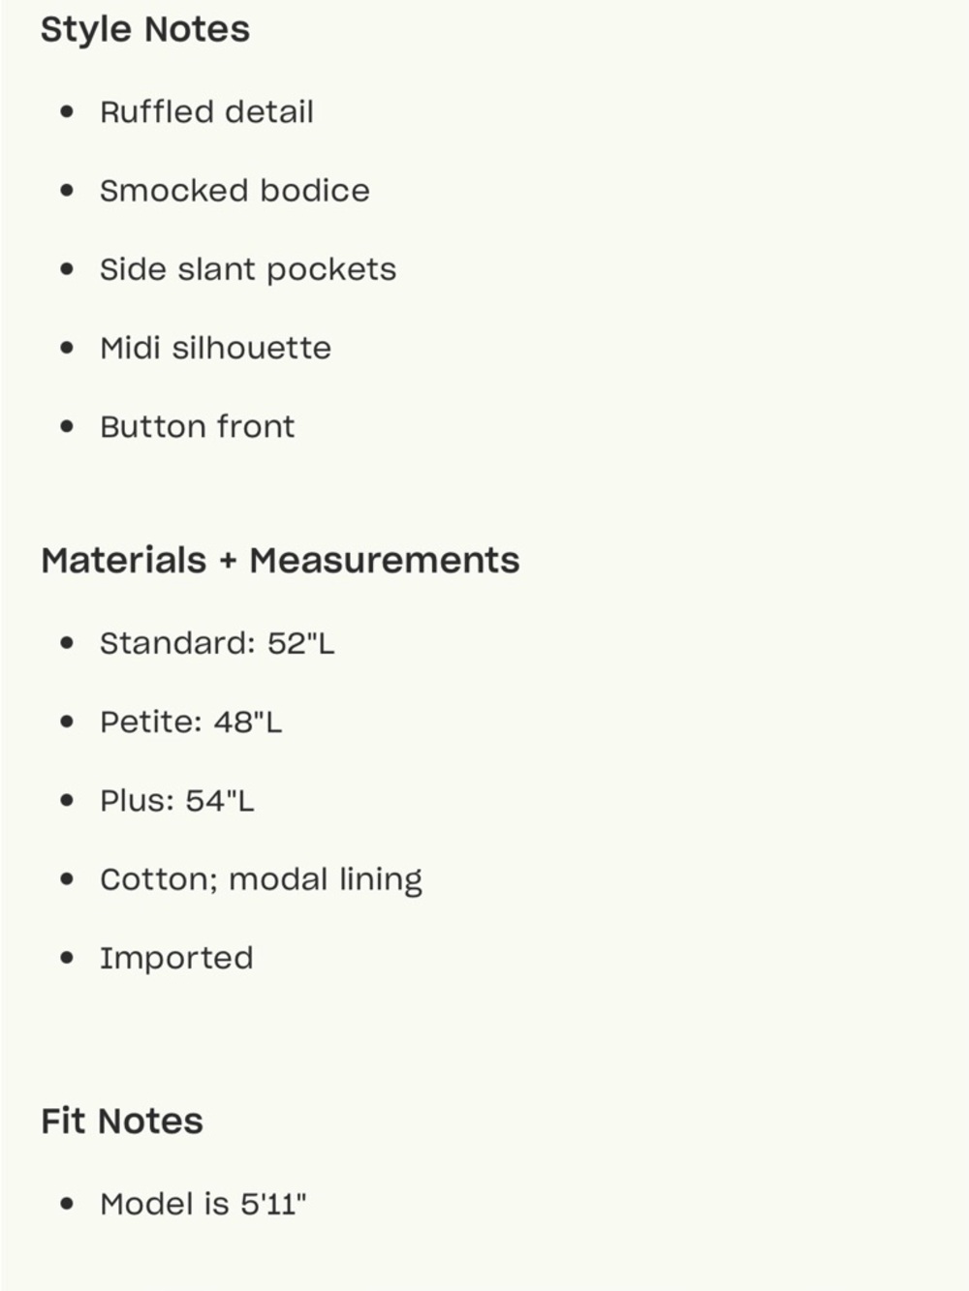Click the Style Notes heading
This screenshot has height=1291, width=969.
point(145,30)
